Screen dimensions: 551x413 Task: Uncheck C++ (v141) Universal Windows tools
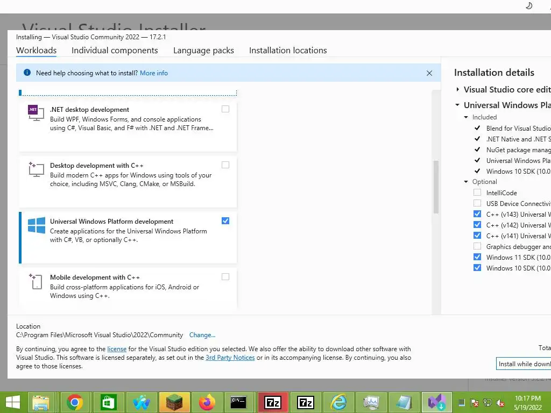point(477,236)
